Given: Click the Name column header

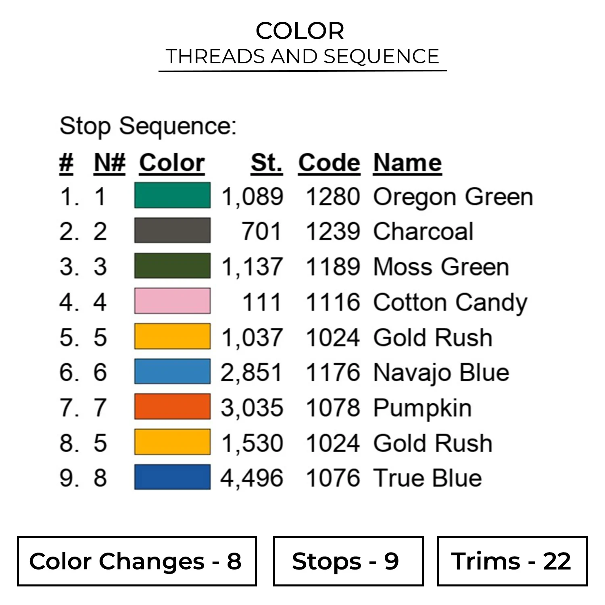Looking at the screenshot, I should pos(407,163).
